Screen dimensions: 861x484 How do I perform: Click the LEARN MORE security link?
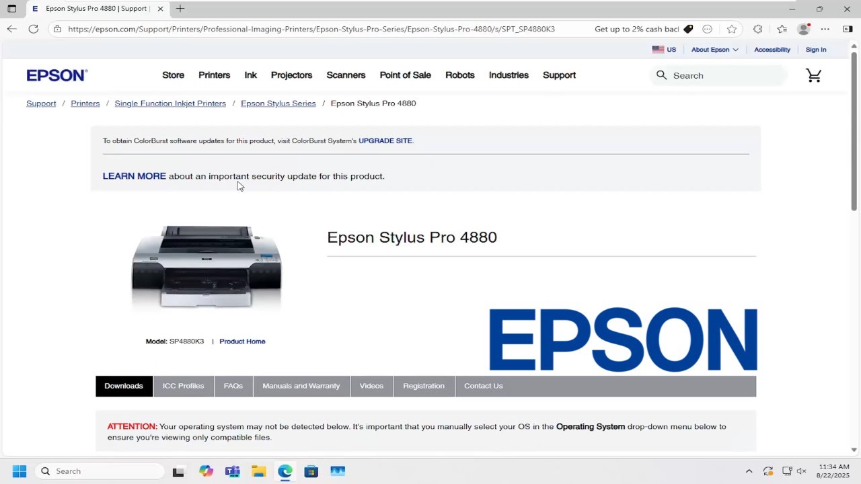click(135, 176)
